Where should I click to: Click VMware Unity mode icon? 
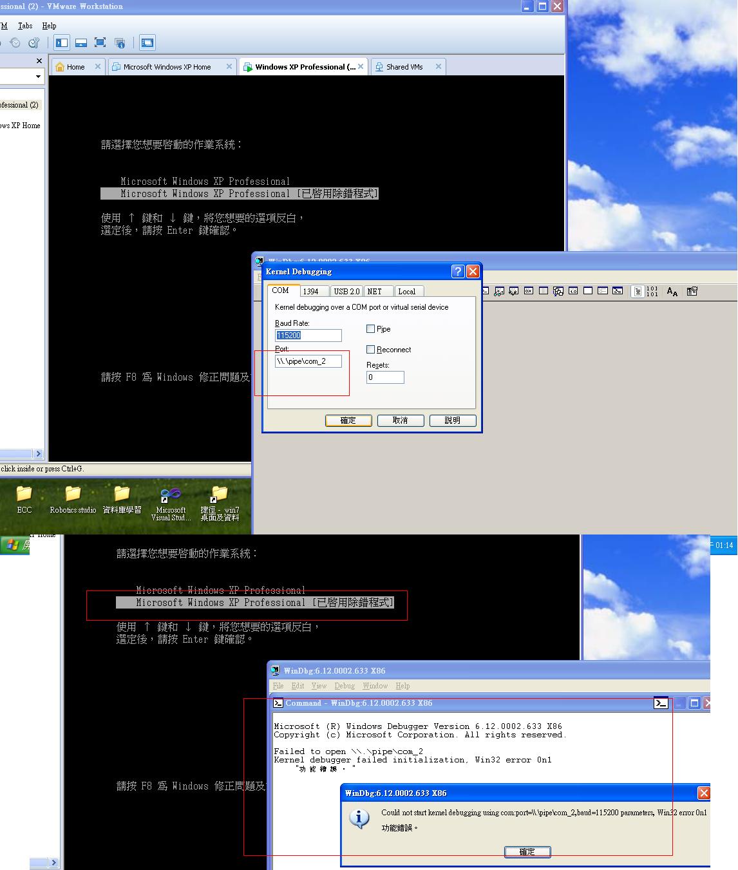[120, 43]
